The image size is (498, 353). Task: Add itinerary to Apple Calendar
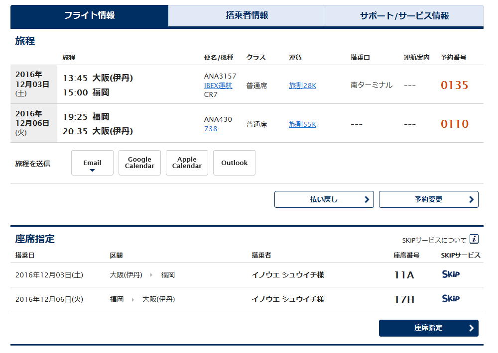pos(187,163)
